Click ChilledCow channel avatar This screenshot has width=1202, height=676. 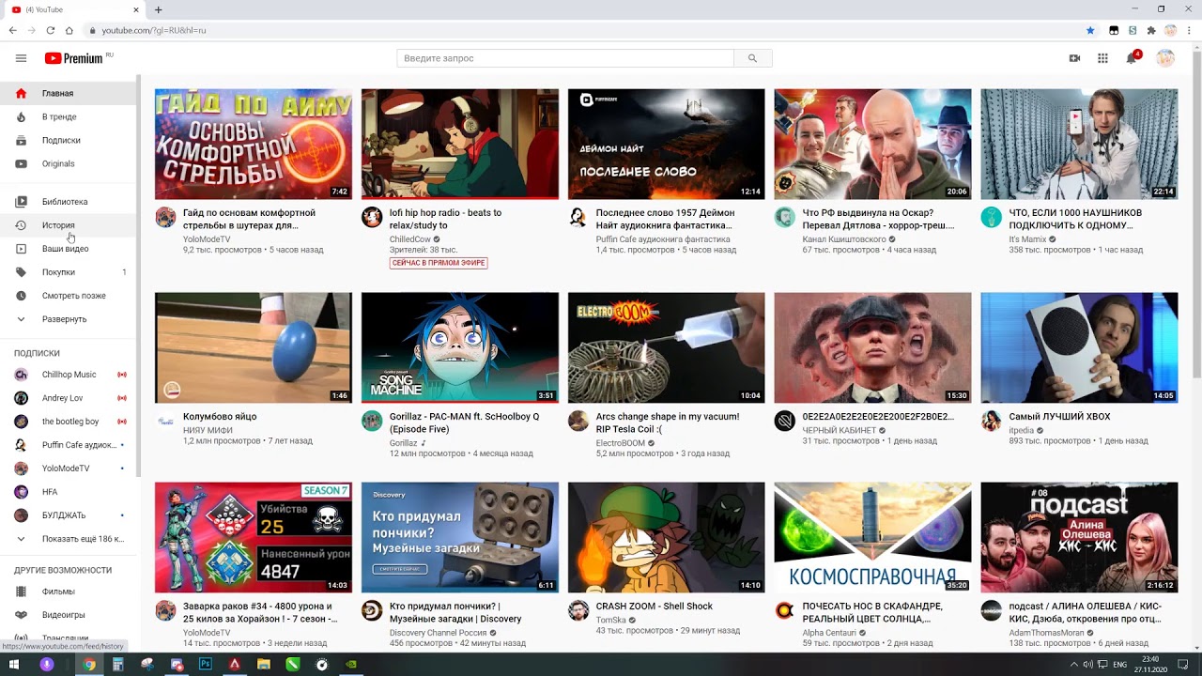coord(372,218)
